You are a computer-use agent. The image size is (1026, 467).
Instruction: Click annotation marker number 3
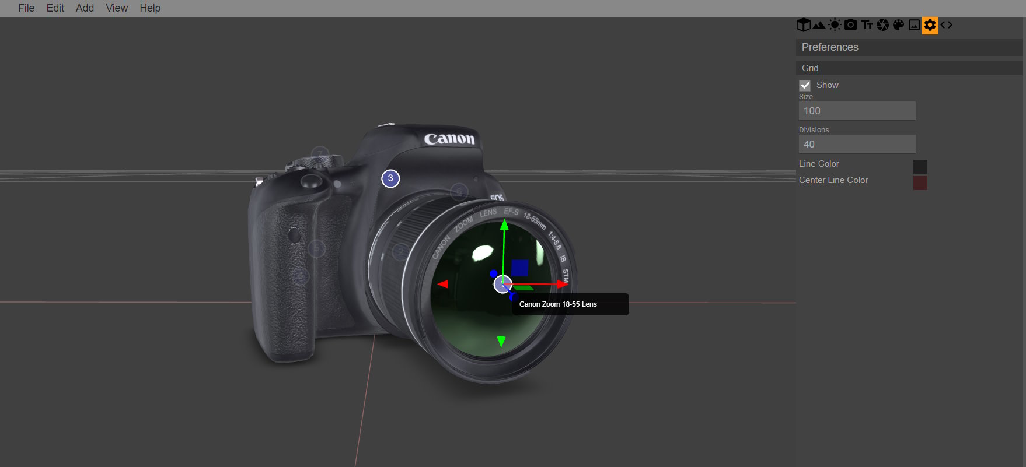pyautogui.click(x=390, y=178)
